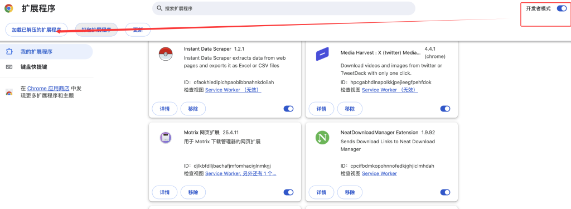Open NeatDownloadManager Service Worker link
This screenshot has width=571, height=209.
click(379, 174)
